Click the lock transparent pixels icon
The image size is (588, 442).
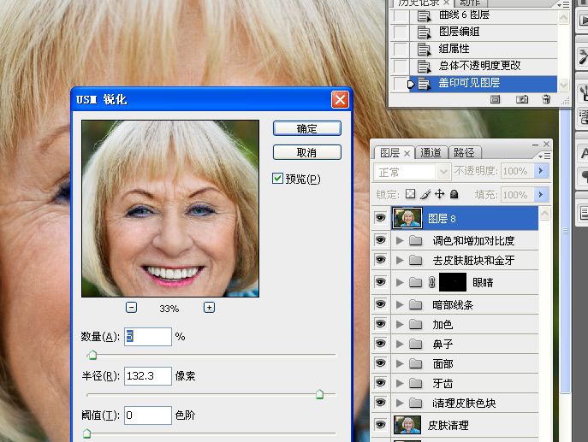click(410, 194)
